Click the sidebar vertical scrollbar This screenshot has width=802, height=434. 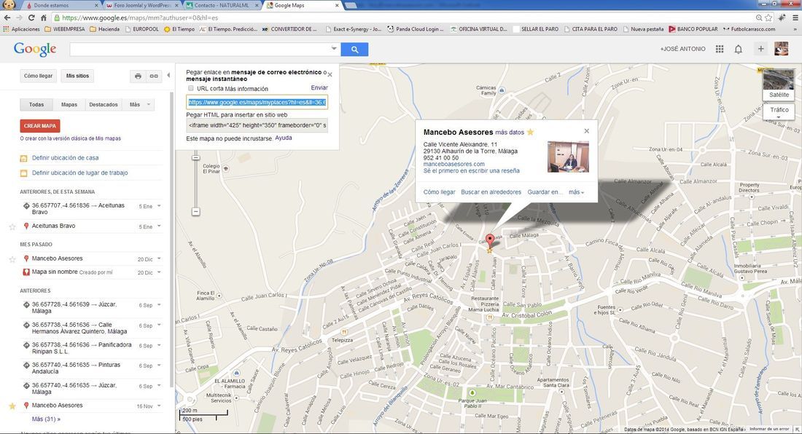click(171, 240)
